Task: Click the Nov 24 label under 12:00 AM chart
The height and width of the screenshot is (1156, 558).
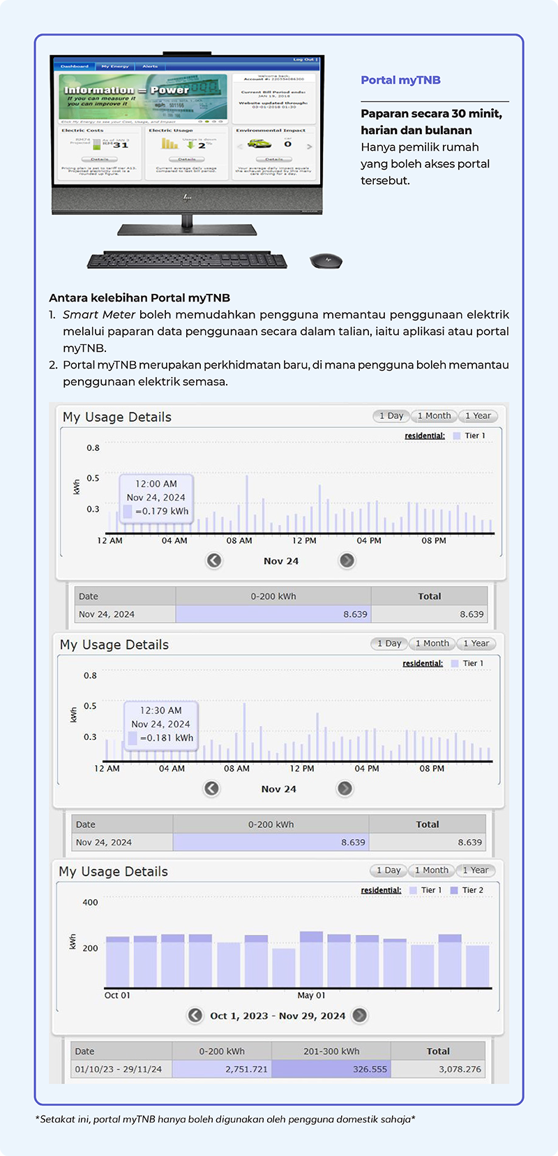Action: point(281,561)
